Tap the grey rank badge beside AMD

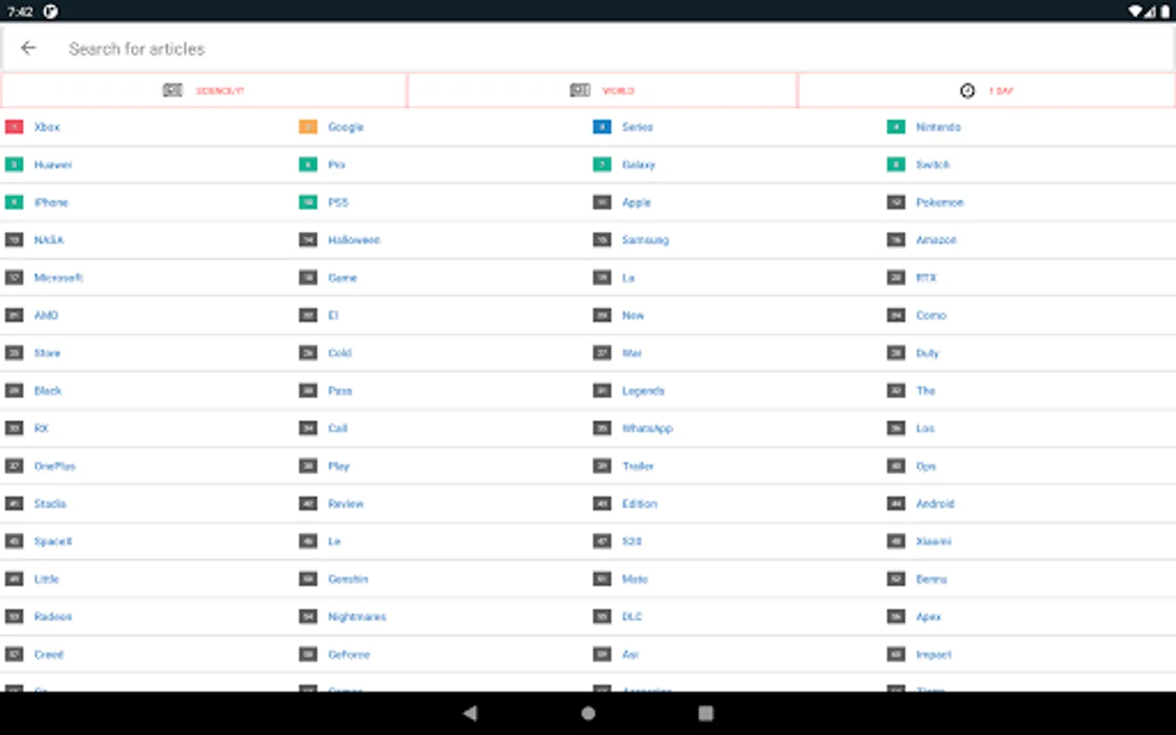tap(14, 315)
